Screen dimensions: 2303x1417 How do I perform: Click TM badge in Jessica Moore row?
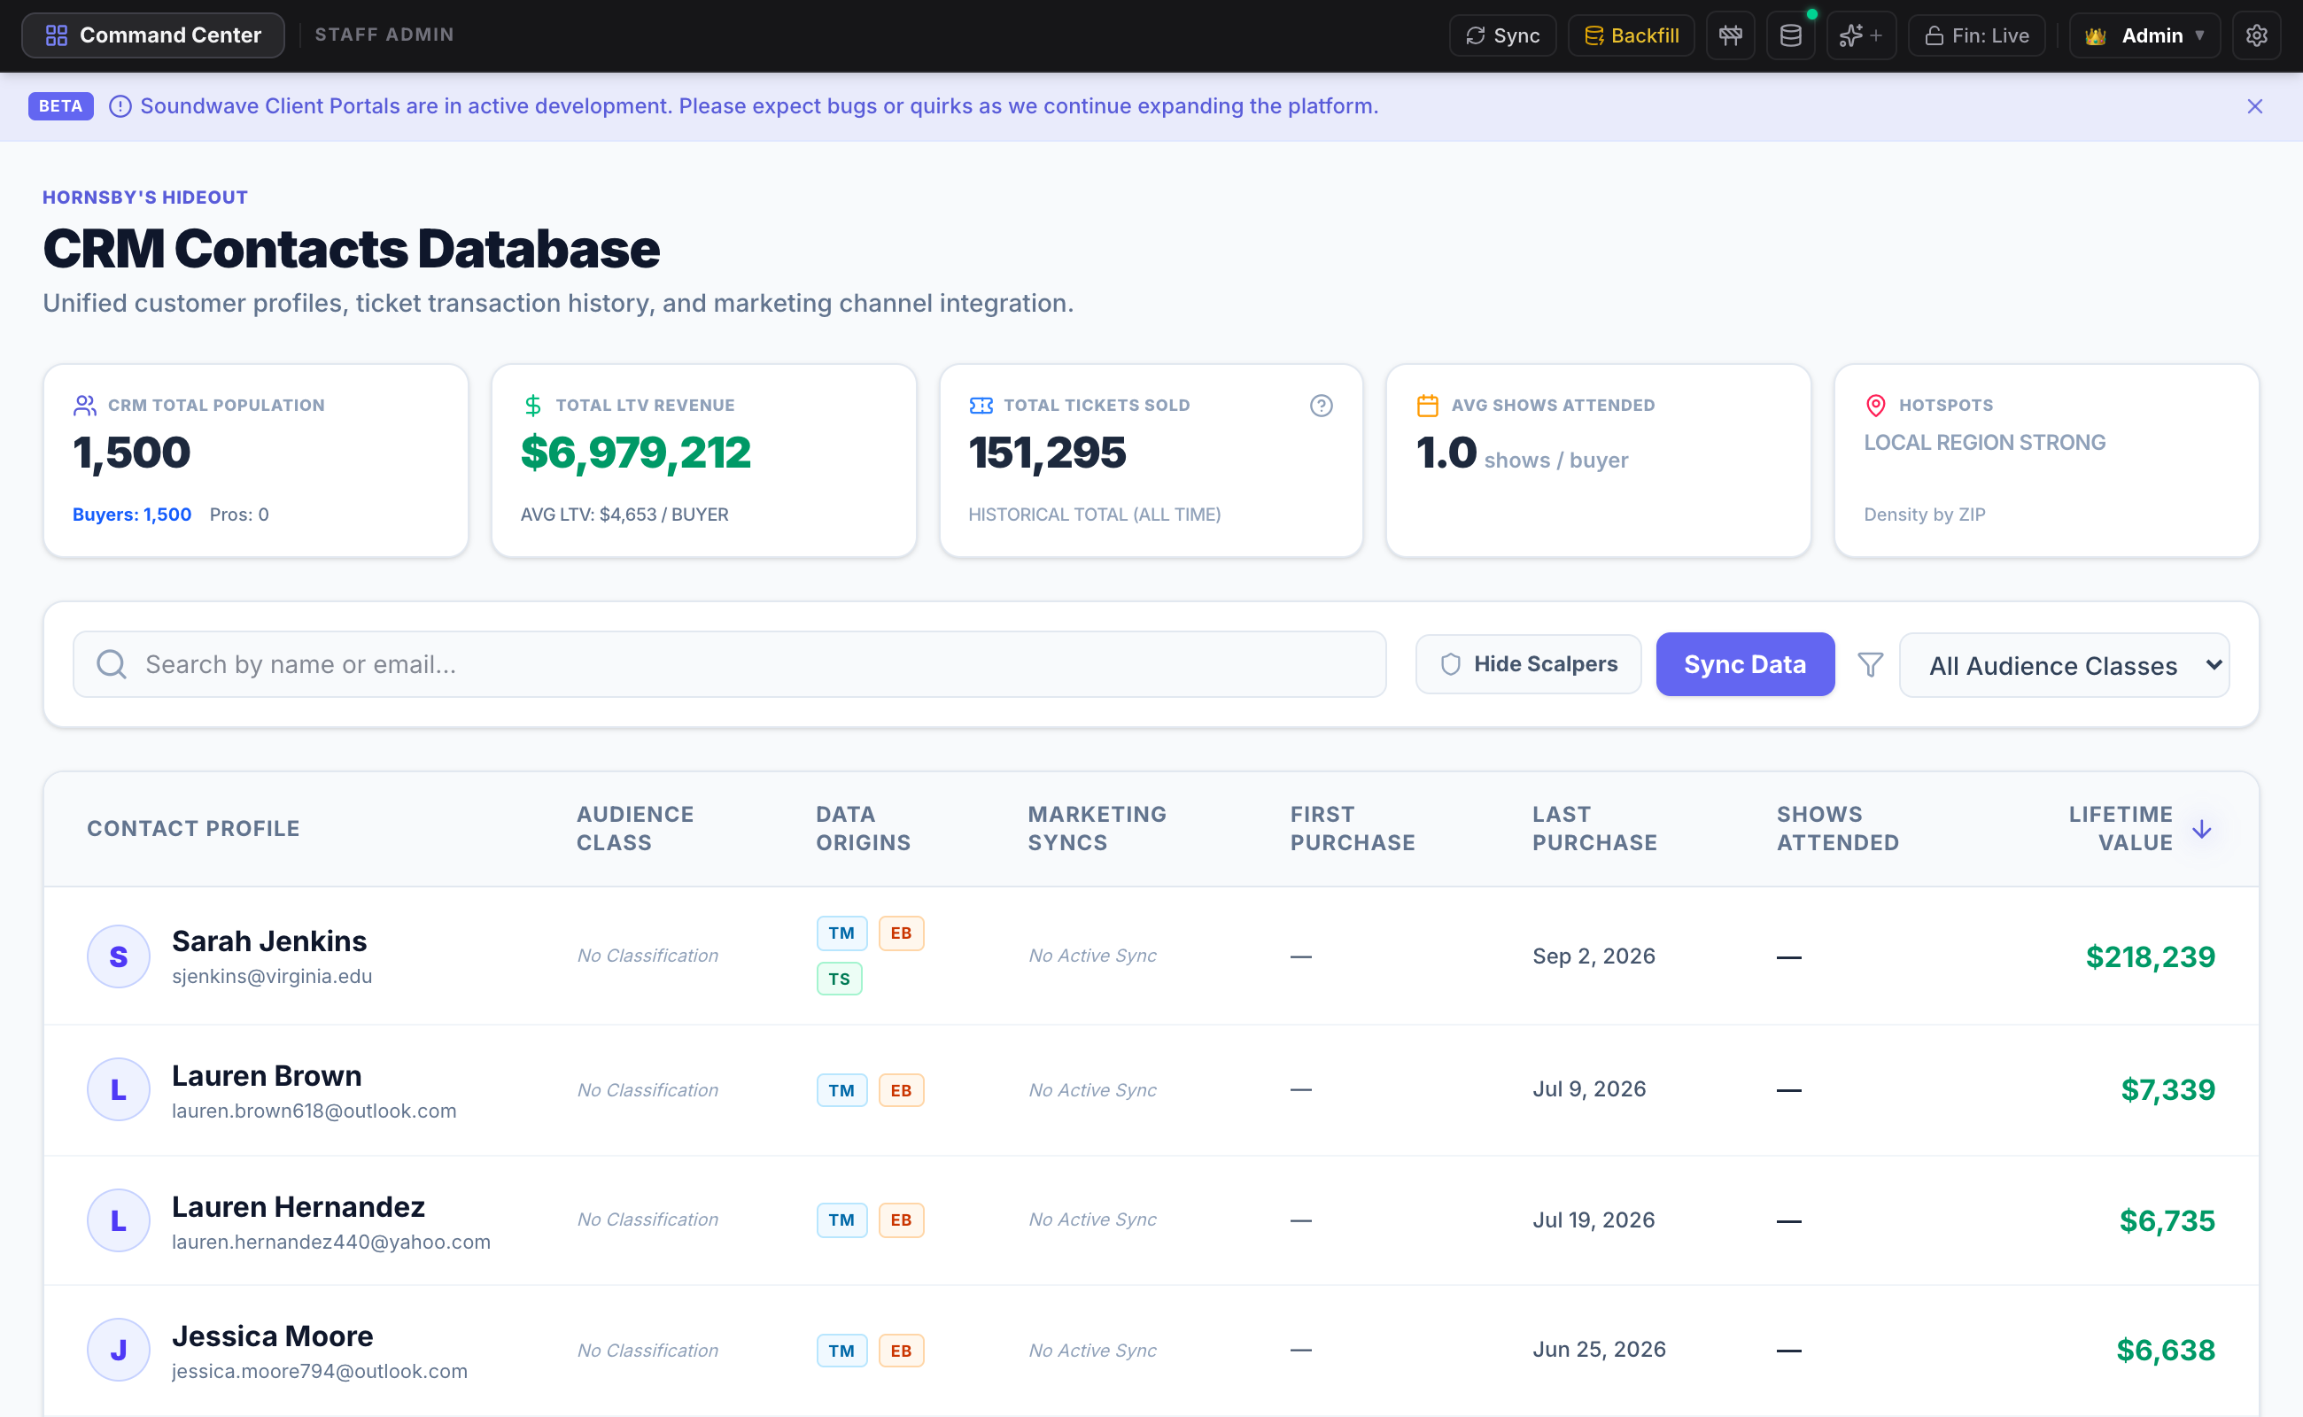click(x=841, y=1351)
